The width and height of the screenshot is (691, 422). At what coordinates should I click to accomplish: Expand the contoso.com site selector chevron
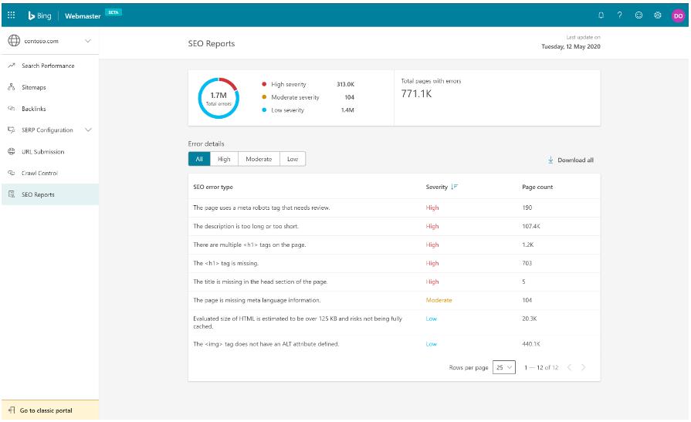click(x=88, y=41)
